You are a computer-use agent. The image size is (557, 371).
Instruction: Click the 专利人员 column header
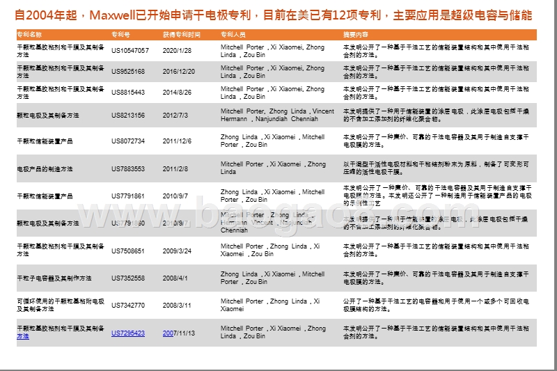(233, 34)
